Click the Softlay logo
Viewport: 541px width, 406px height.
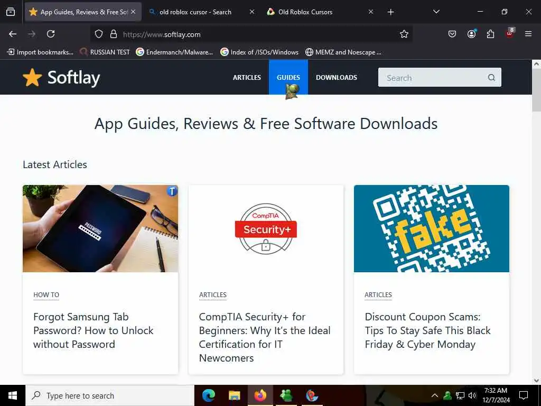pyautogui.click(x=61, y=77)
